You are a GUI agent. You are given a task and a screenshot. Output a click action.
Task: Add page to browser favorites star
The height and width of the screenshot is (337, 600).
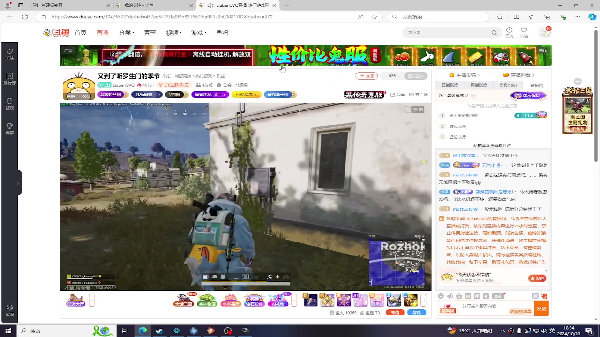click(x=374, y=16)
